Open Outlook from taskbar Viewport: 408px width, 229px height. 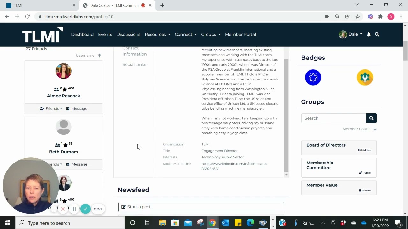pos(225,223)
